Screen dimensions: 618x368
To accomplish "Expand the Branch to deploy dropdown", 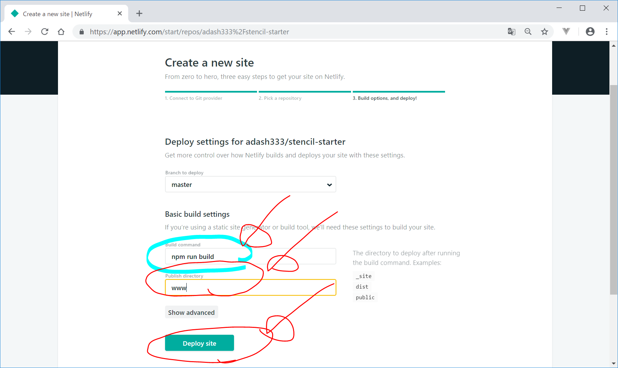I will pyautogui.click(x=250, y=185).
